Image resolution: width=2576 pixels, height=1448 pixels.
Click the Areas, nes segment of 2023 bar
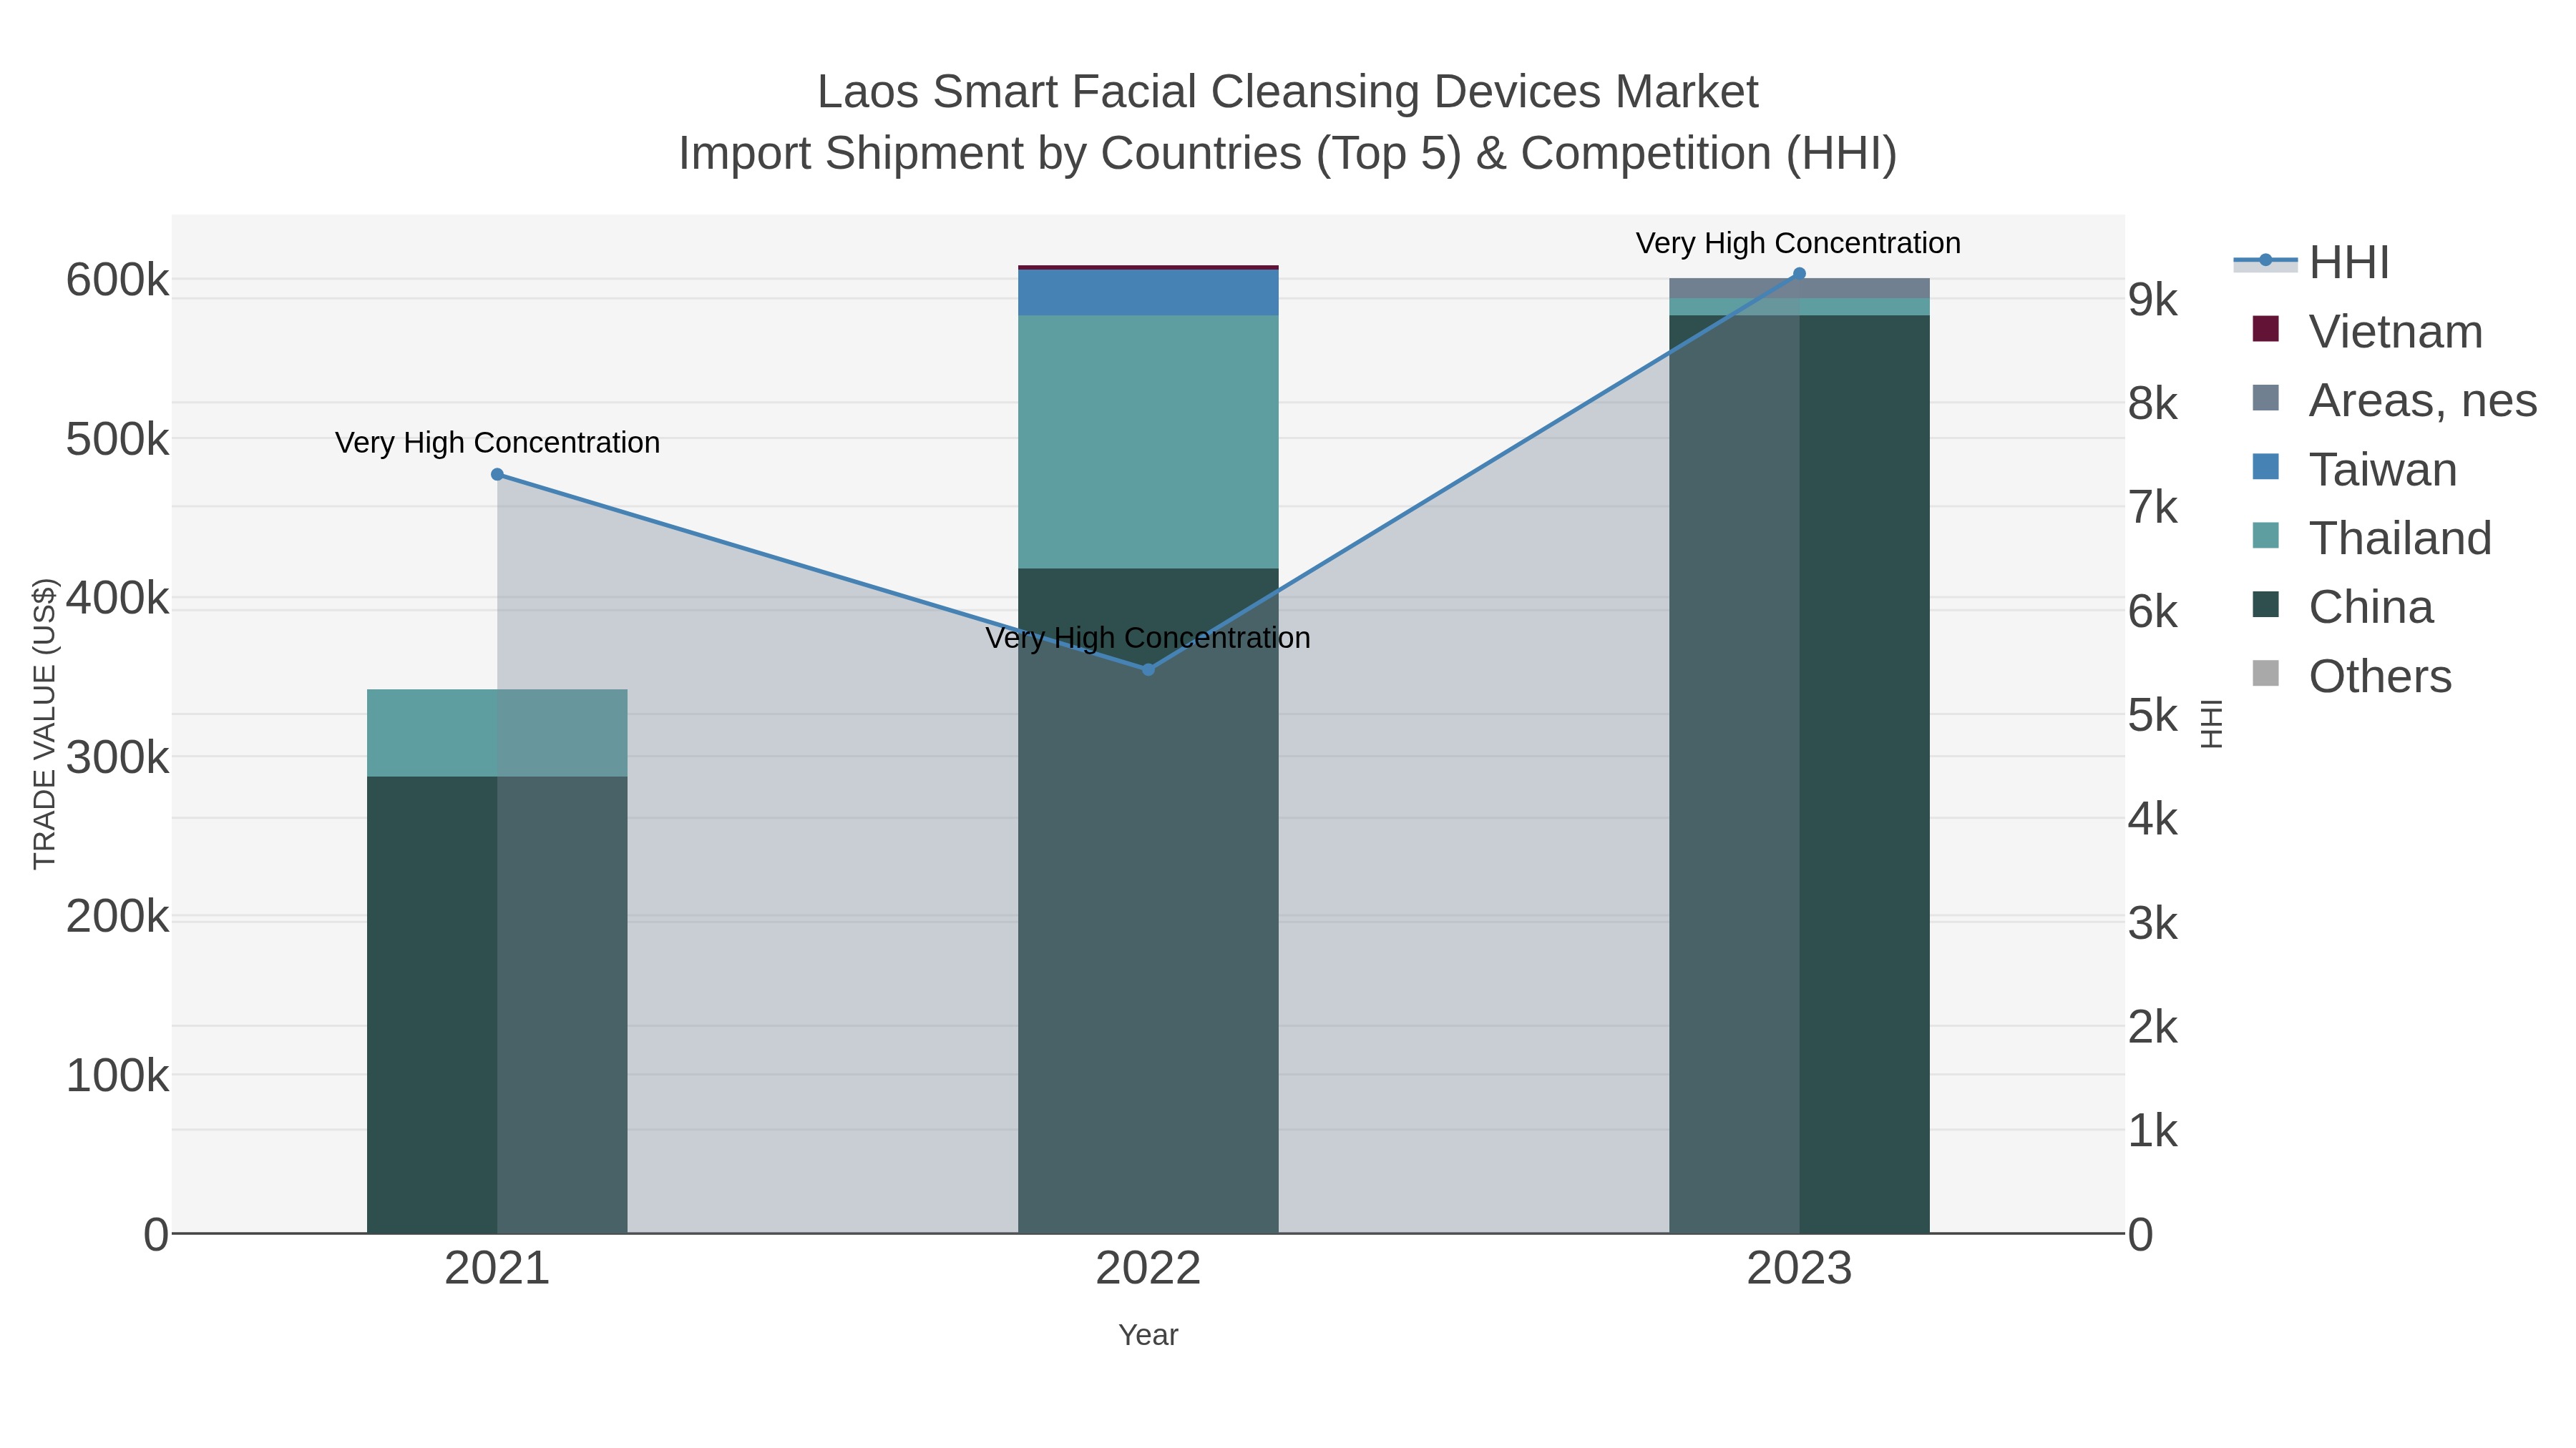click(1799, 287)
